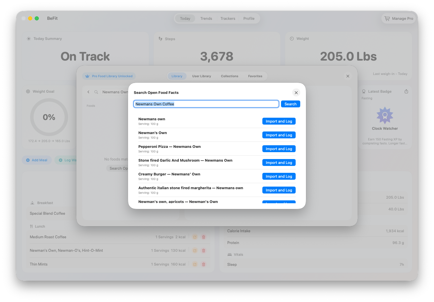This screenshot has height=302, width=434.
Task: Open the Trends tab
Action: pyautogui.click(x=206, y=18)
